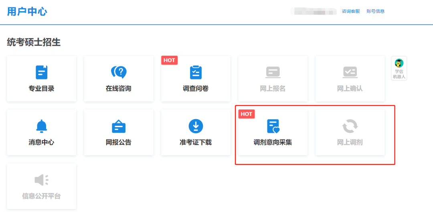Select the 调查问卷 label
This screenshot has height=219, width=433.
point(196,89)
